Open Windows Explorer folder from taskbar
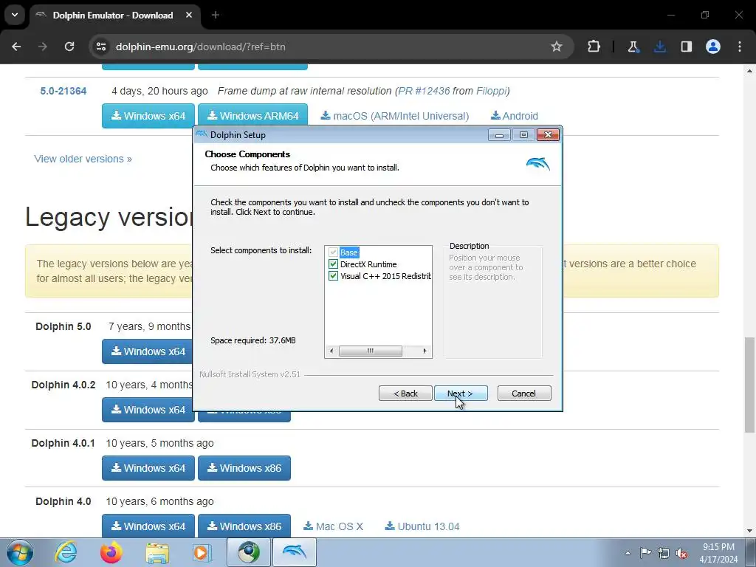Viewport: 756px width, 567px height. point(157,552)
